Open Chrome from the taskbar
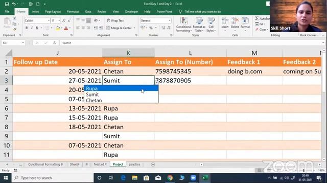This screenshot has width=327, height=183. tap(170, 178)
